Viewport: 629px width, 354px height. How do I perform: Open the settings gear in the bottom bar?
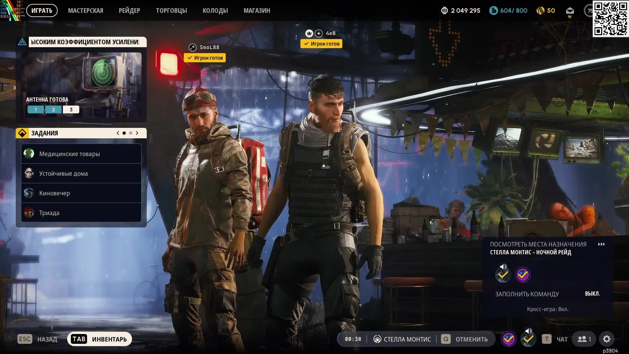coord(606,339)
